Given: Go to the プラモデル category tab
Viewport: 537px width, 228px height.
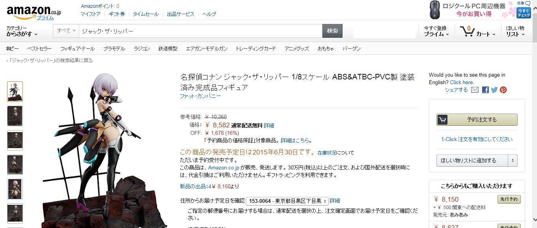Looking at the screenshot, I should pos(114,49).
